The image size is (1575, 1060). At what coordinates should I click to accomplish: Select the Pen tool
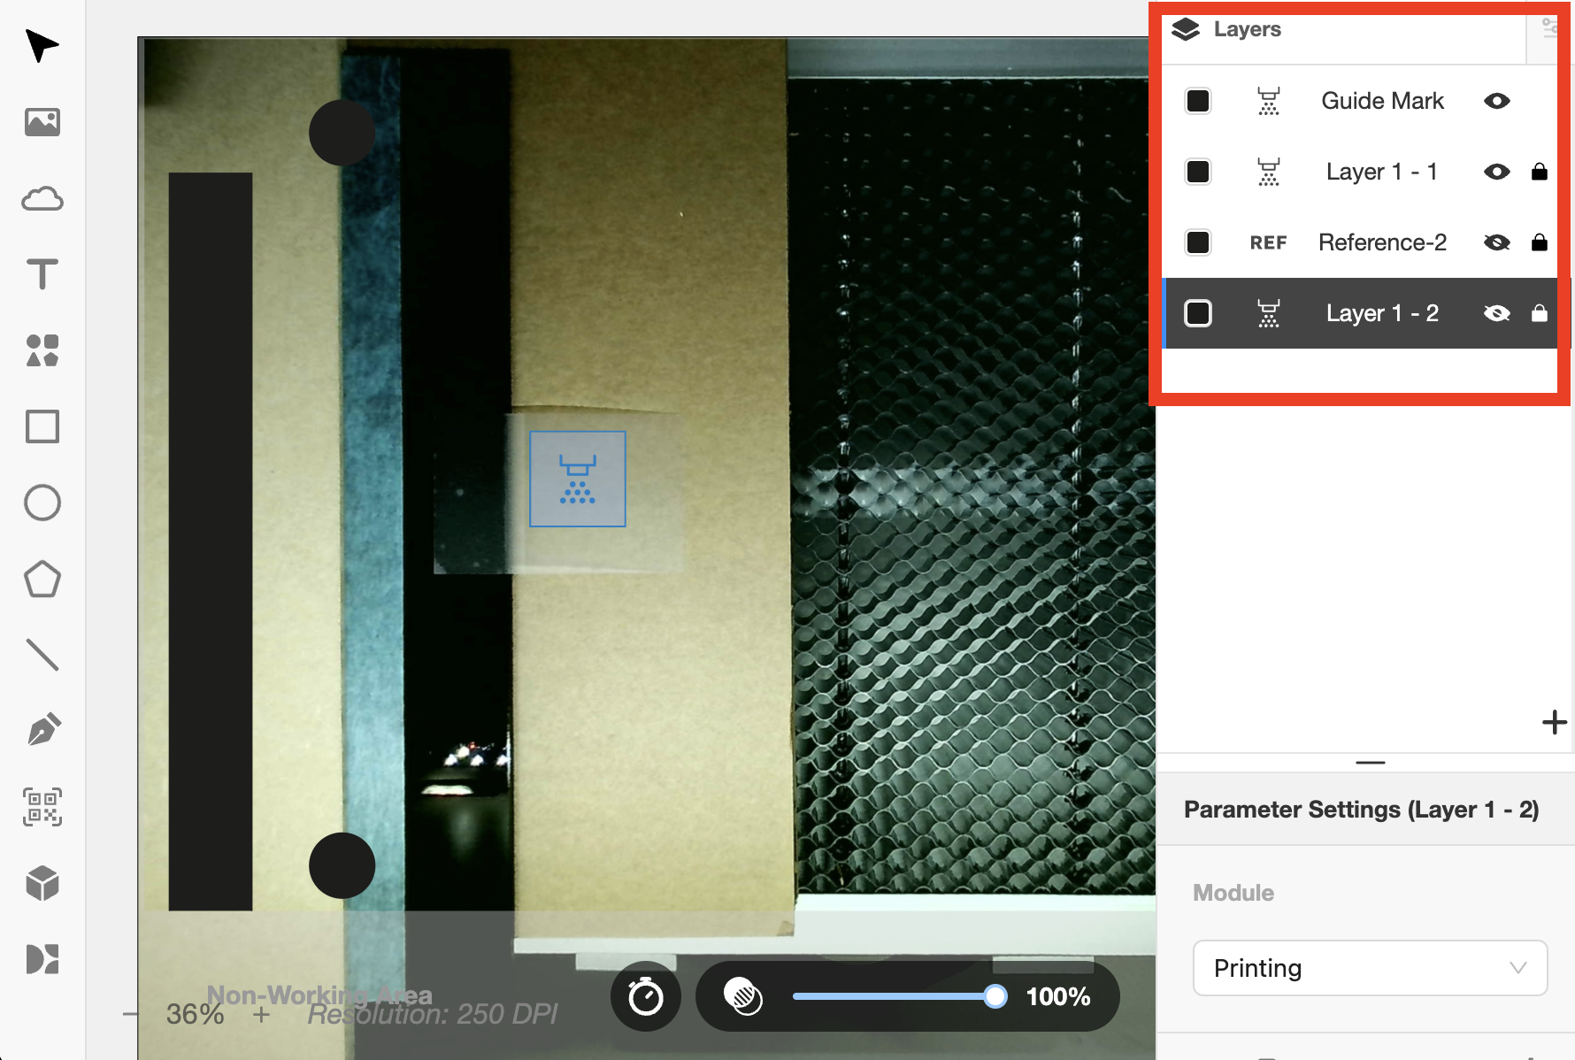[42, 730]
